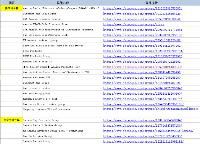Open the Canada Top Reviewer Group link
The image size is (200, 144).
[143, 120]
